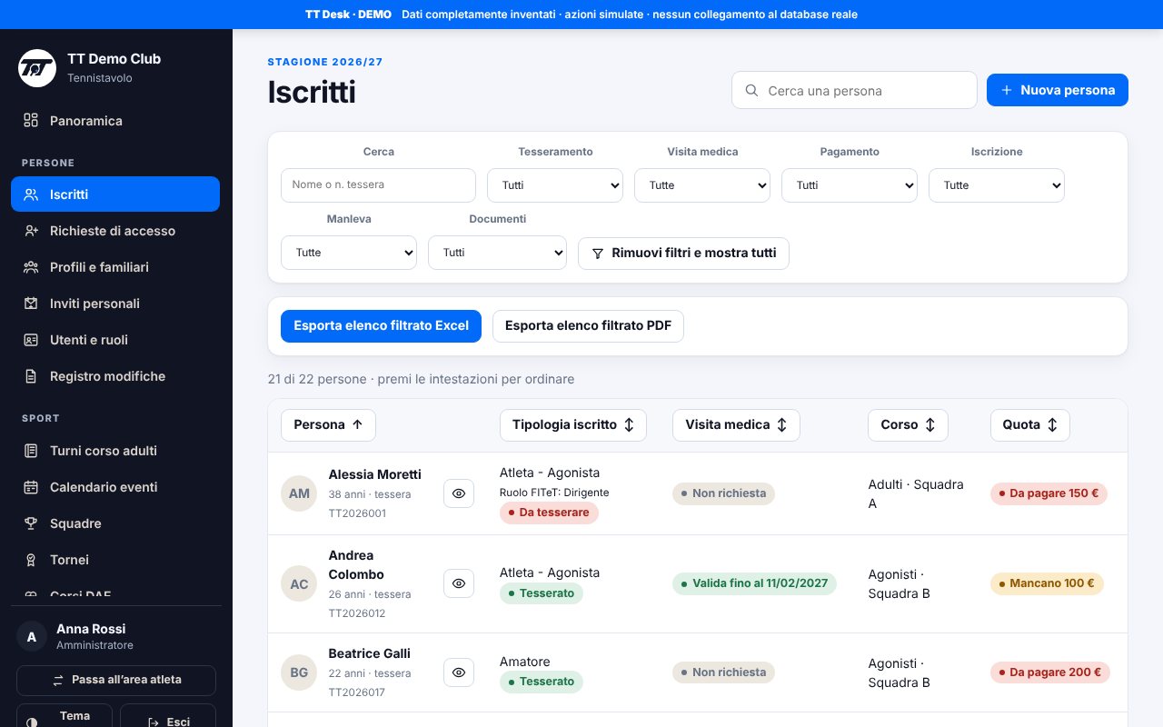Open the Richieste di accesso page
Image resolution: width=1163 pixels, height=727 pixels.
click(115, 231)
